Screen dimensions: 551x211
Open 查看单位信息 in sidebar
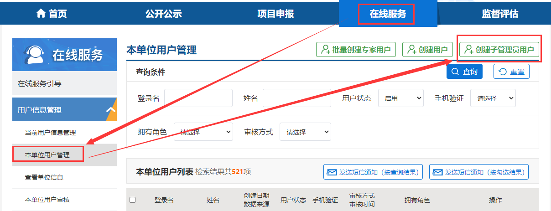click(64, 177)
